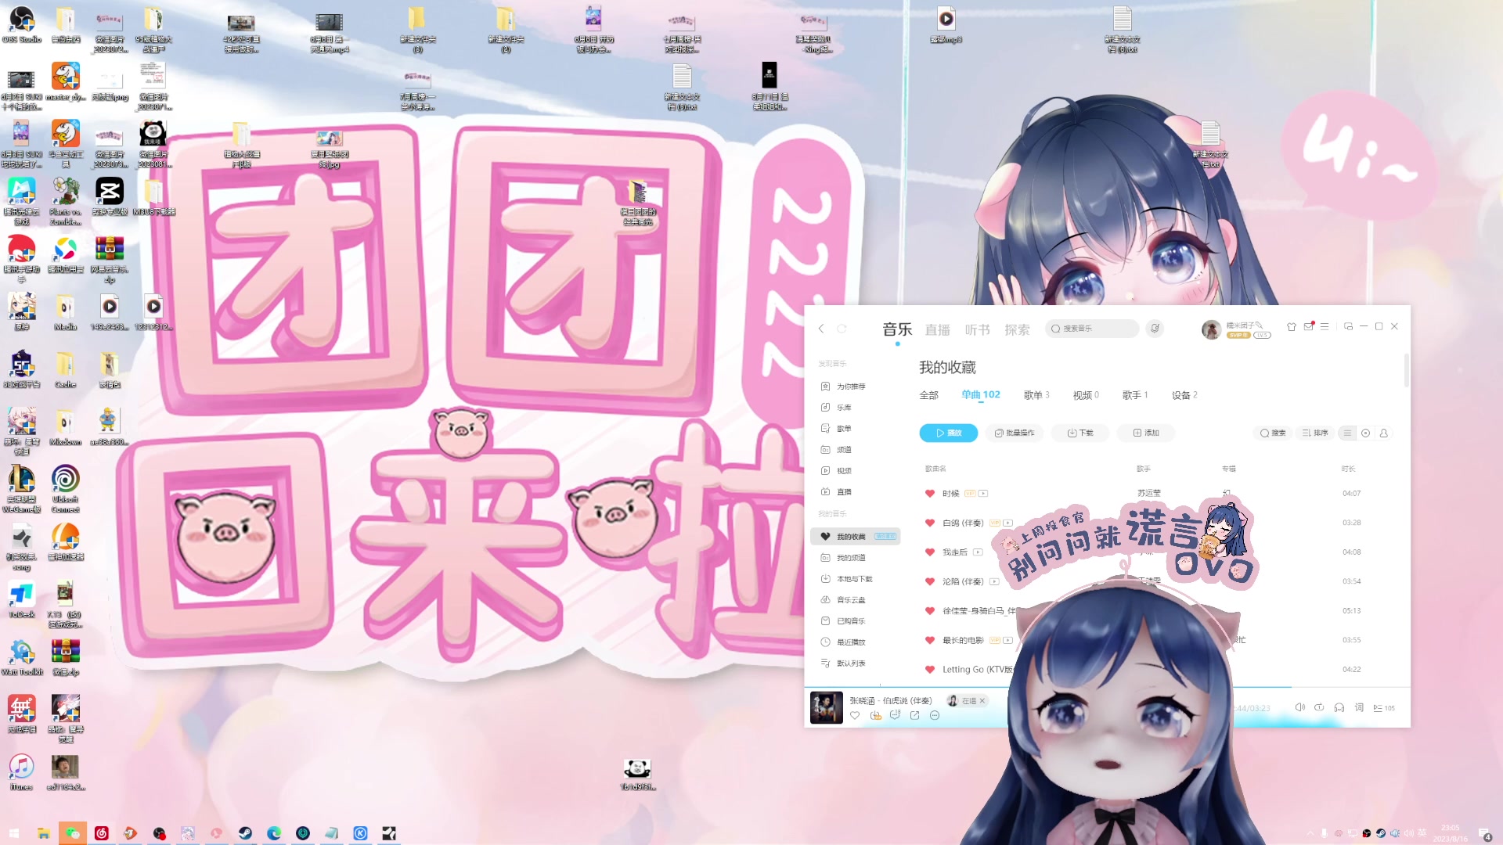Unlike the song 时候 via red heart
Viewport: 1503px width, 845px height.
click(930, 494)
